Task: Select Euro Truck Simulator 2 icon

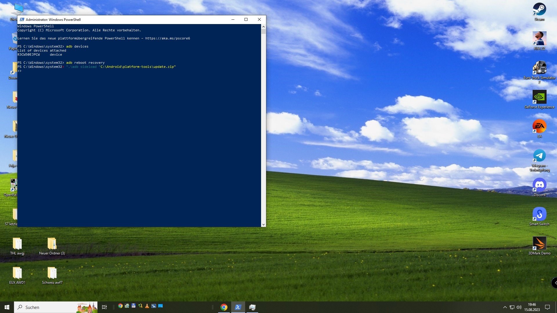Action: click(539, 68)
